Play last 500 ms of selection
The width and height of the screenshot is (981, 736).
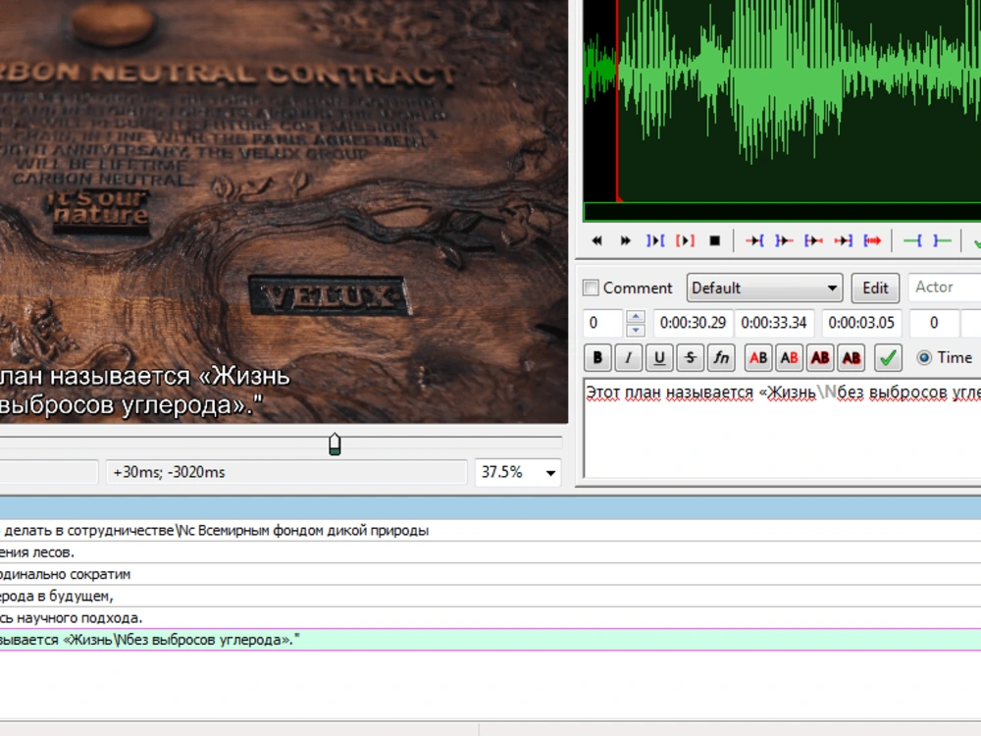(843, 241)
